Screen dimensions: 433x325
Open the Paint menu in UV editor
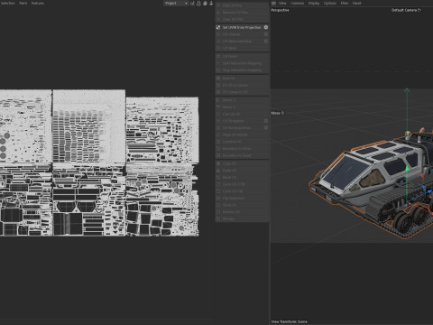(23, 3)
